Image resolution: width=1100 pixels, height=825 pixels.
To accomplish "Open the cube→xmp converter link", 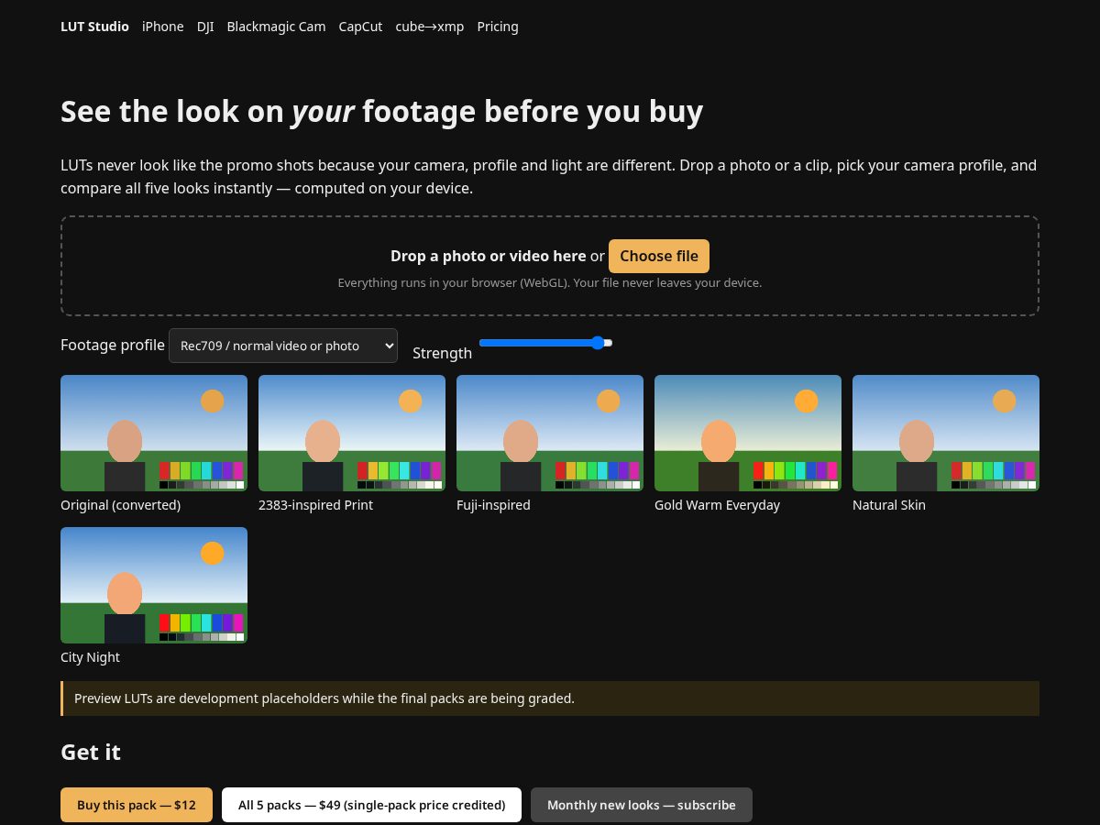I will [430, 27].
